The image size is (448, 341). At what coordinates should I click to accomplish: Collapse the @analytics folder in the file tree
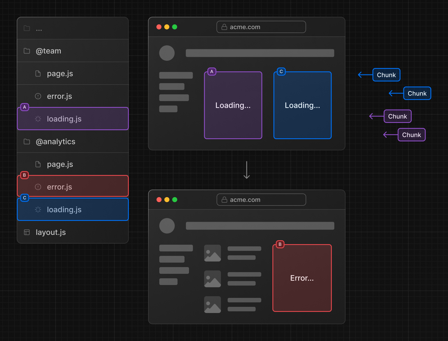(55, 142)
